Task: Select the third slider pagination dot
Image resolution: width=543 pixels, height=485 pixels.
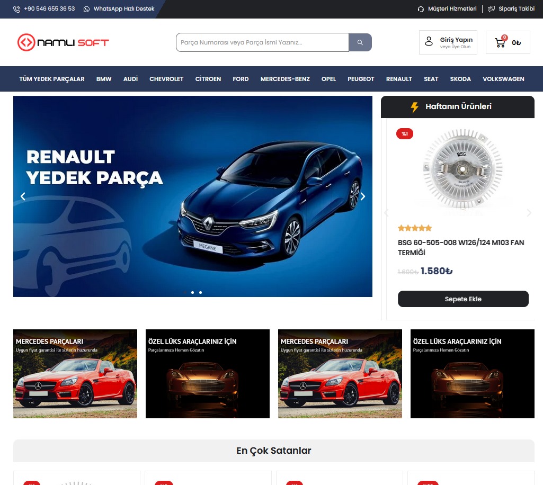Action: tap(200, 292)
